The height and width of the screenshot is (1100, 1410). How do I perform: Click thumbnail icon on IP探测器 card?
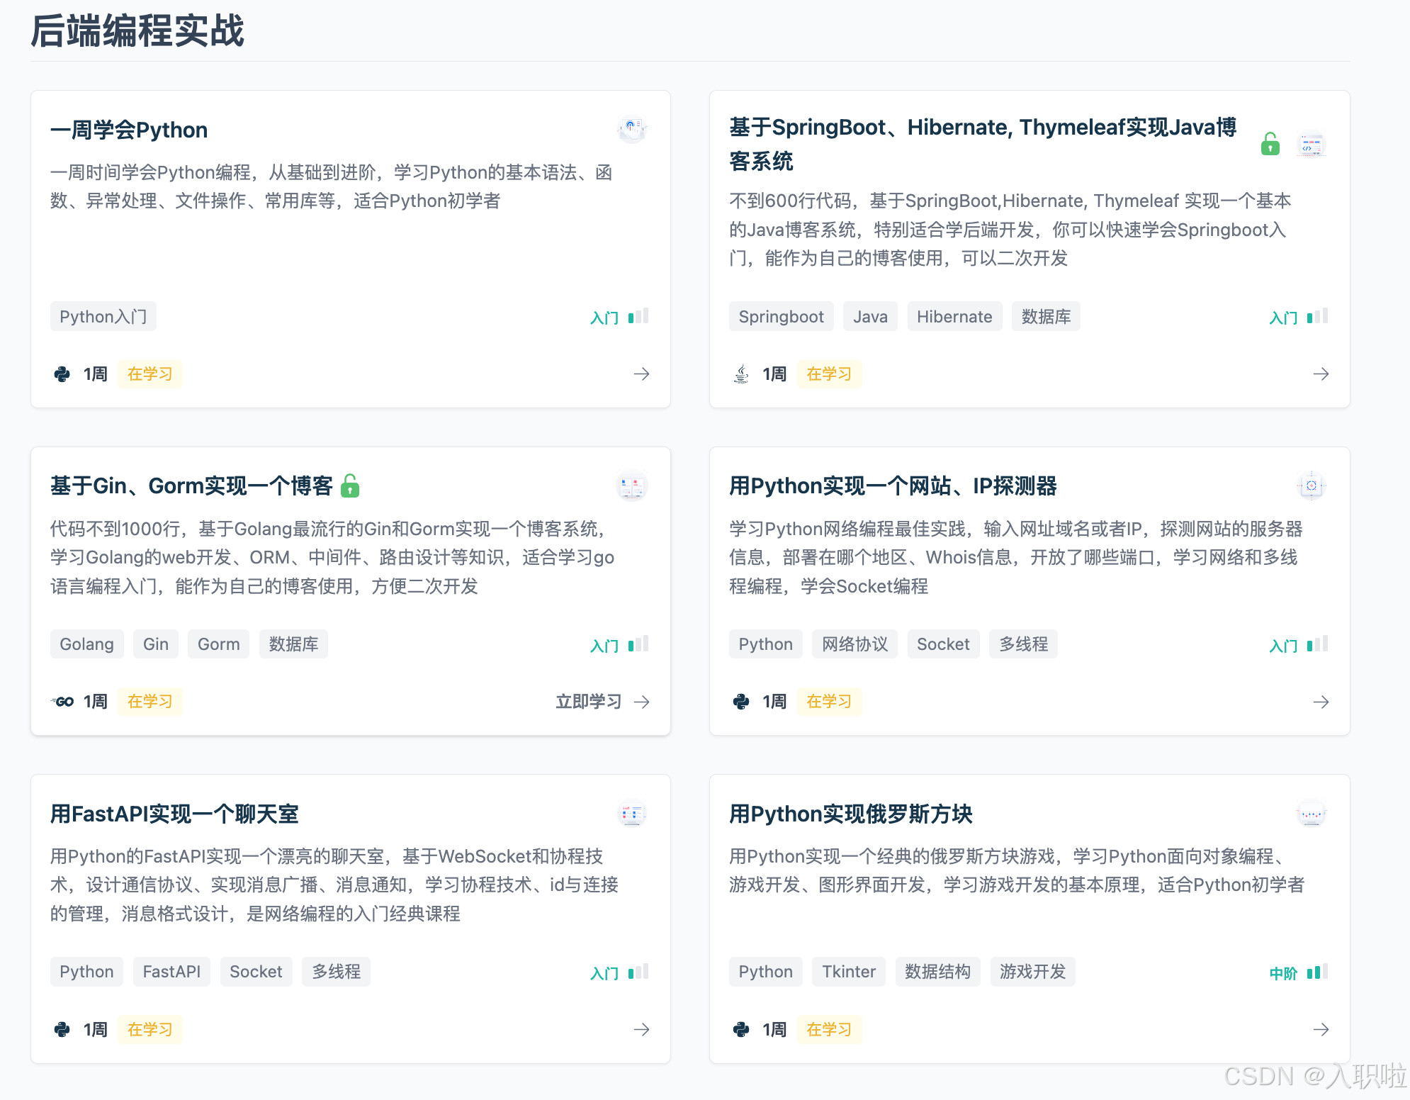1311,486
